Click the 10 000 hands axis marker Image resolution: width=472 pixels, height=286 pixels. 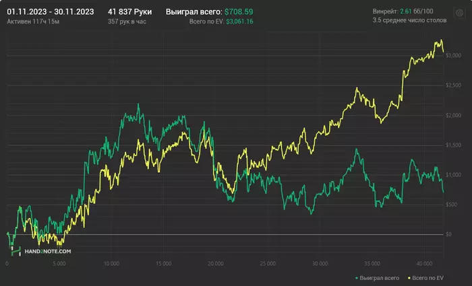pos(111,262)
